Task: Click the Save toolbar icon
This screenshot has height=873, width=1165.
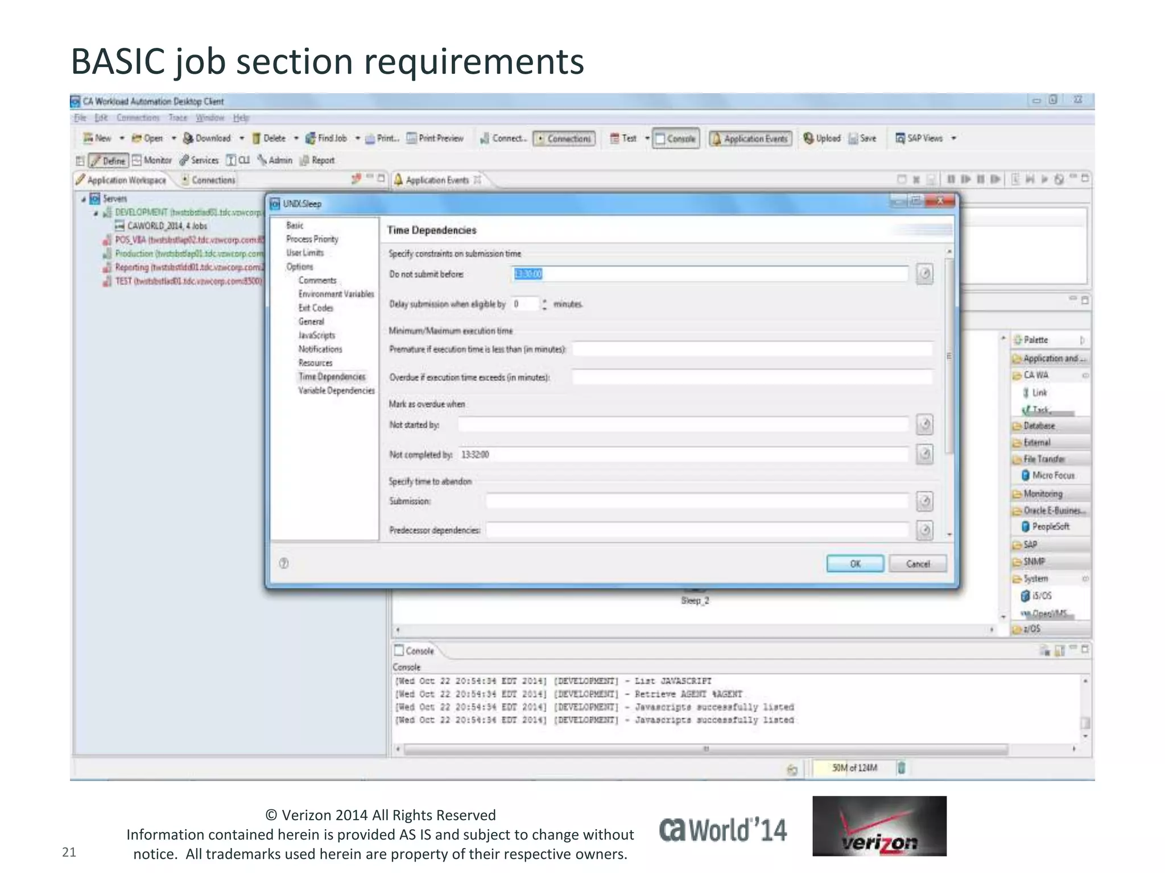Action: (853, 138)
